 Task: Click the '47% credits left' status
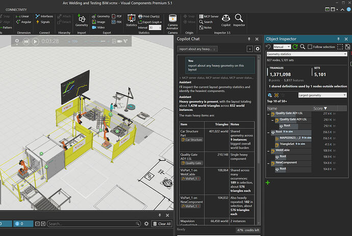(x=248, y=230)
